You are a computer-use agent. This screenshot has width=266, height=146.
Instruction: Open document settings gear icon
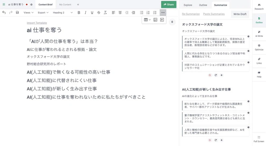point(31,5)
